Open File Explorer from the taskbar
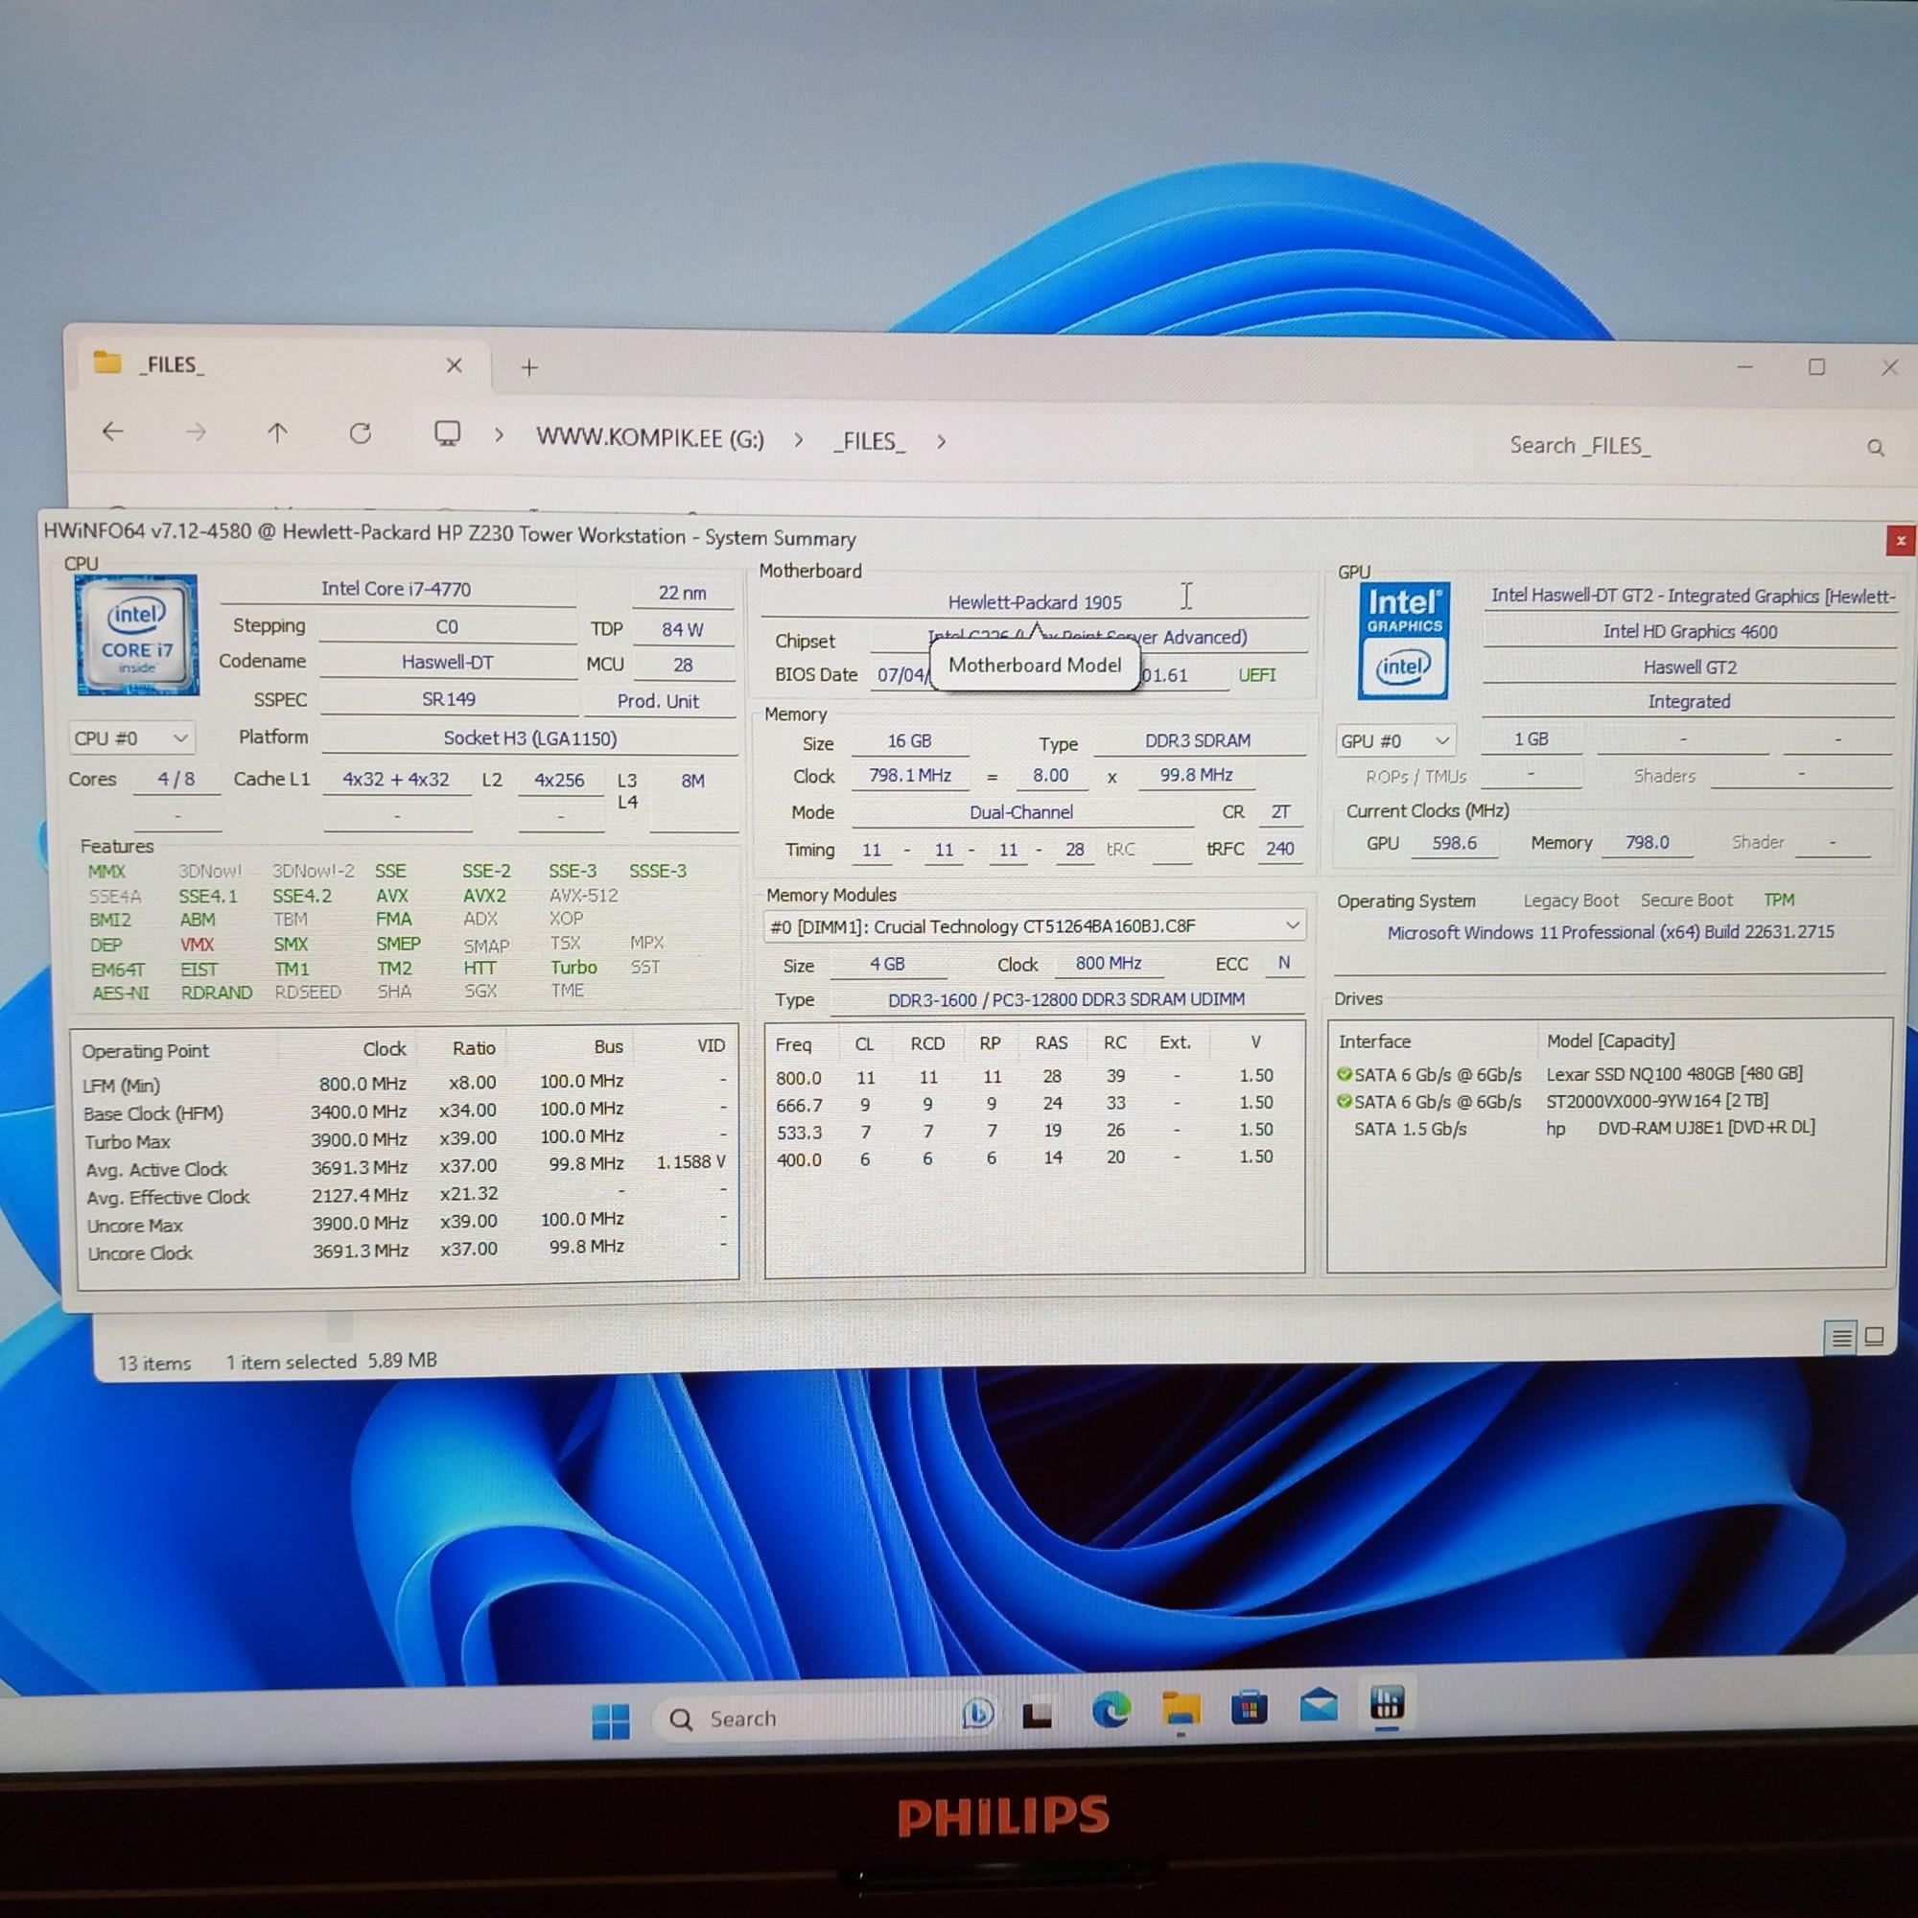This screenshot has width=1918, height=1918. [x=1181, y=1710]
